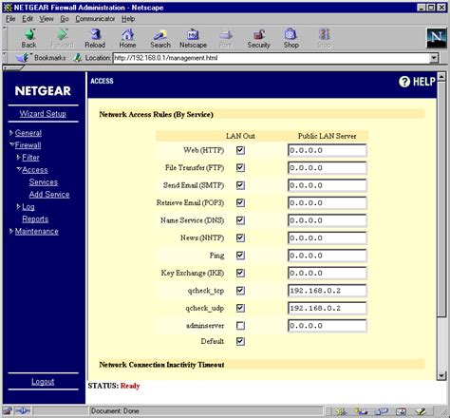Expand the General tree arrow
This screenshot has width=450, height=418.
(11, 133)
